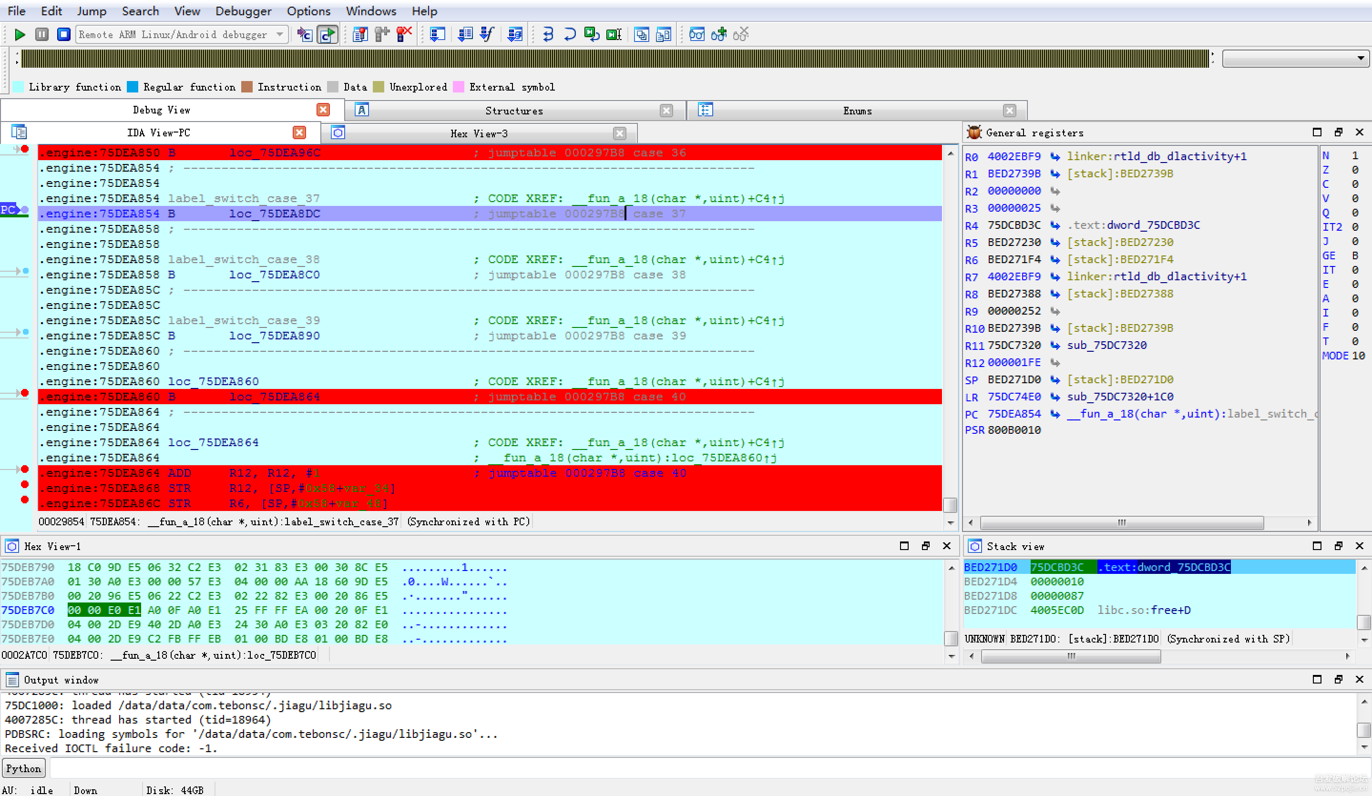Click the add watch glasses icon

(x=719, y=35)
